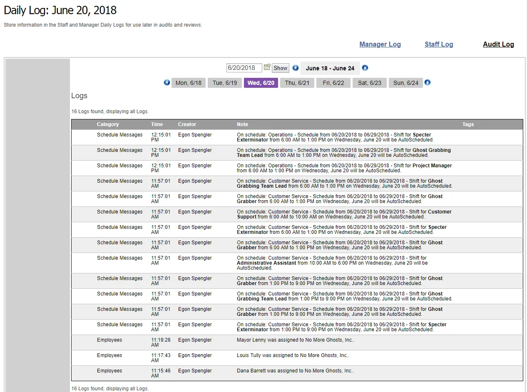Click the note mentioning Customer Support shift
Viewport: 527px width, 392px height.
point(344,214)
